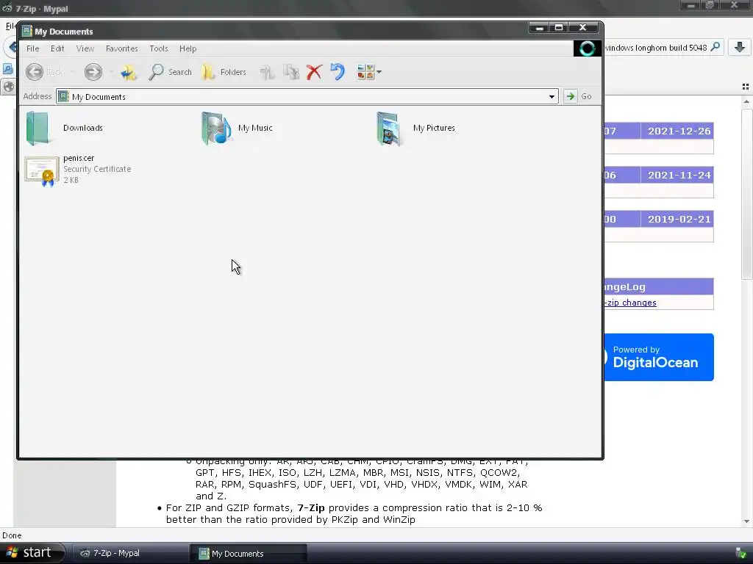The height and width of the screenshot is (564, 753).
Task: Expand the Address bar dropdown
Action: point(552,97)
